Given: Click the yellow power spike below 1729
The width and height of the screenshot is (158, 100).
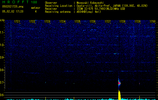Looking at the screenshot, I should point(140,98).
